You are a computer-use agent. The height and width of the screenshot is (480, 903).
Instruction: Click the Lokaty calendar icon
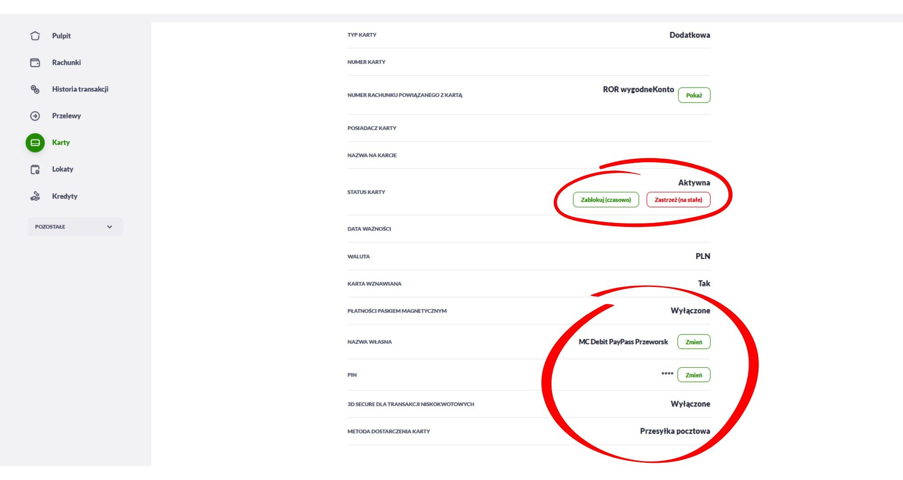click(x=35, y=169)
